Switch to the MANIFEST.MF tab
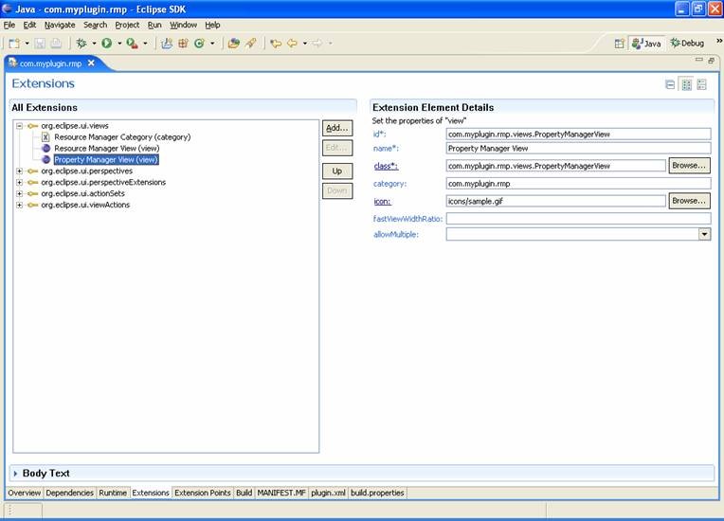This screenshot has height=521, width=724. coord(281,493)
